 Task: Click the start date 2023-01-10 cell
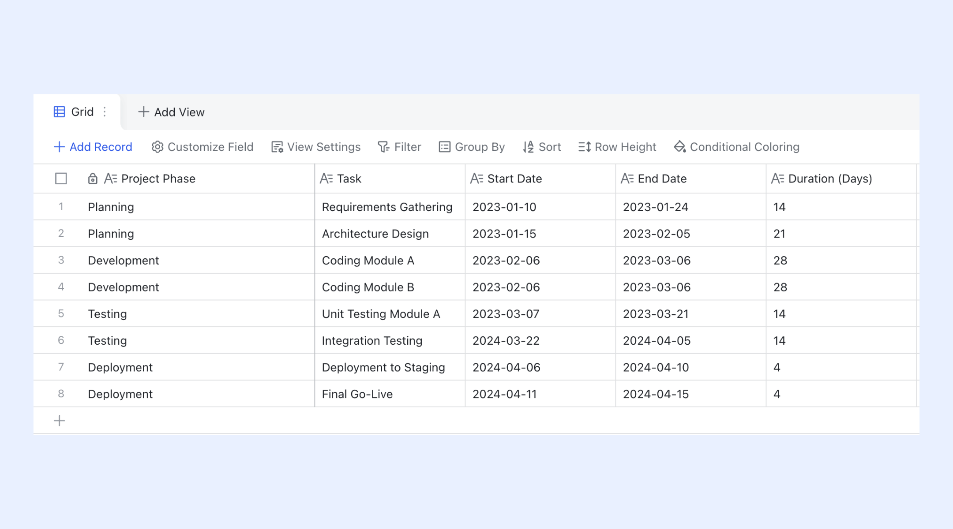point(540,207)
